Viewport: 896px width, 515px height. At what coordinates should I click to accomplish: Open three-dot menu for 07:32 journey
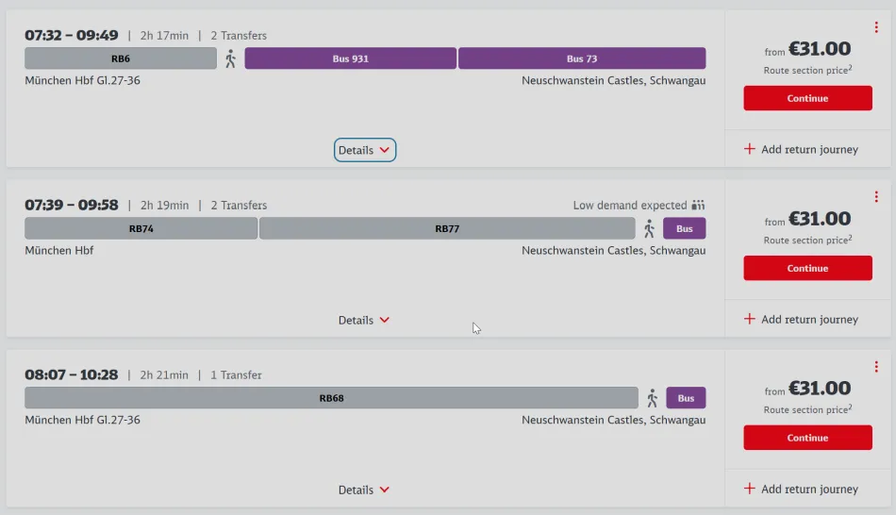[x=876, y=27]
